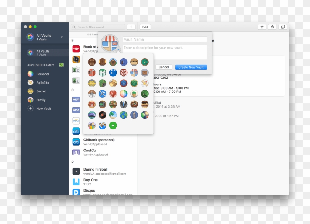Choose the palm tree beach vault icon
This screenshot has width=310, height=224.
click(x=113, y=115)
